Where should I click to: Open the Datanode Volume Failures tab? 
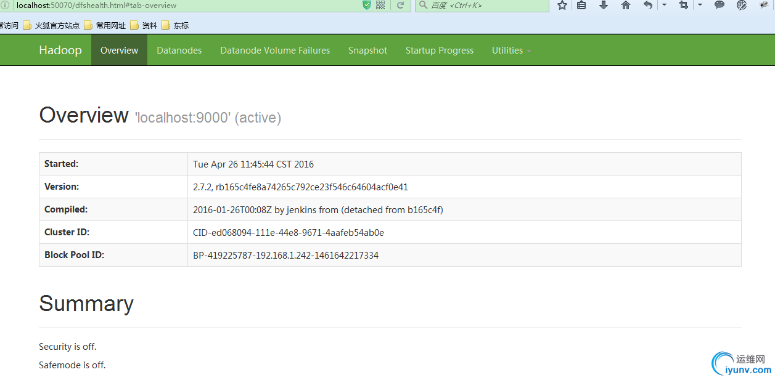[275, 51]
